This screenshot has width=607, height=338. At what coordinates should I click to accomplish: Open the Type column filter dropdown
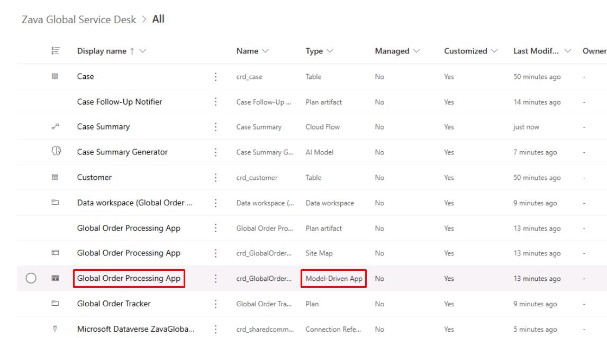(330, 51)
